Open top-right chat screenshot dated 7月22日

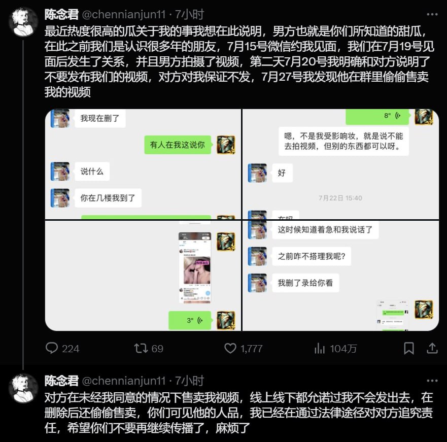tap(340, 164)
